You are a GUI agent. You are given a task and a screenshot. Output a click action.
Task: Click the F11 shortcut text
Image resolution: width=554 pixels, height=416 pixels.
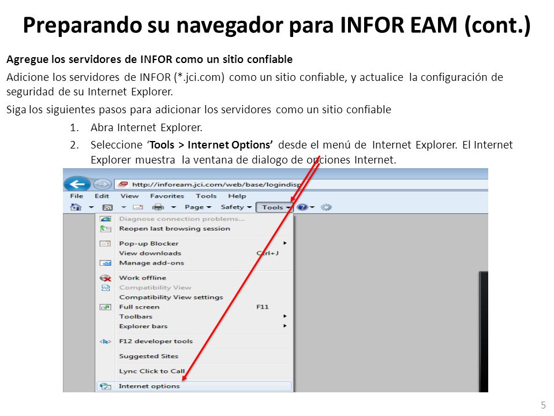[x=263, y=307]
